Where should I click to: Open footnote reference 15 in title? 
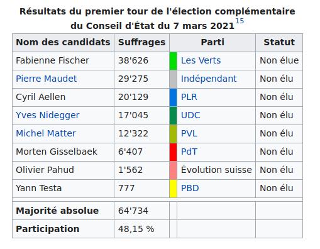[x=240, y=21]
